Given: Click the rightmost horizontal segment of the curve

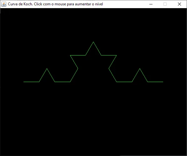Looking at the screenshot, I should point(155,82).
